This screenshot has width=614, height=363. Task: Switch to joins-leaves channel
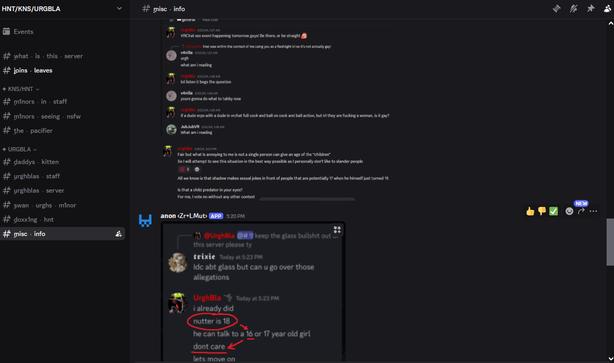pyautogui.click(x=63, y=70)
